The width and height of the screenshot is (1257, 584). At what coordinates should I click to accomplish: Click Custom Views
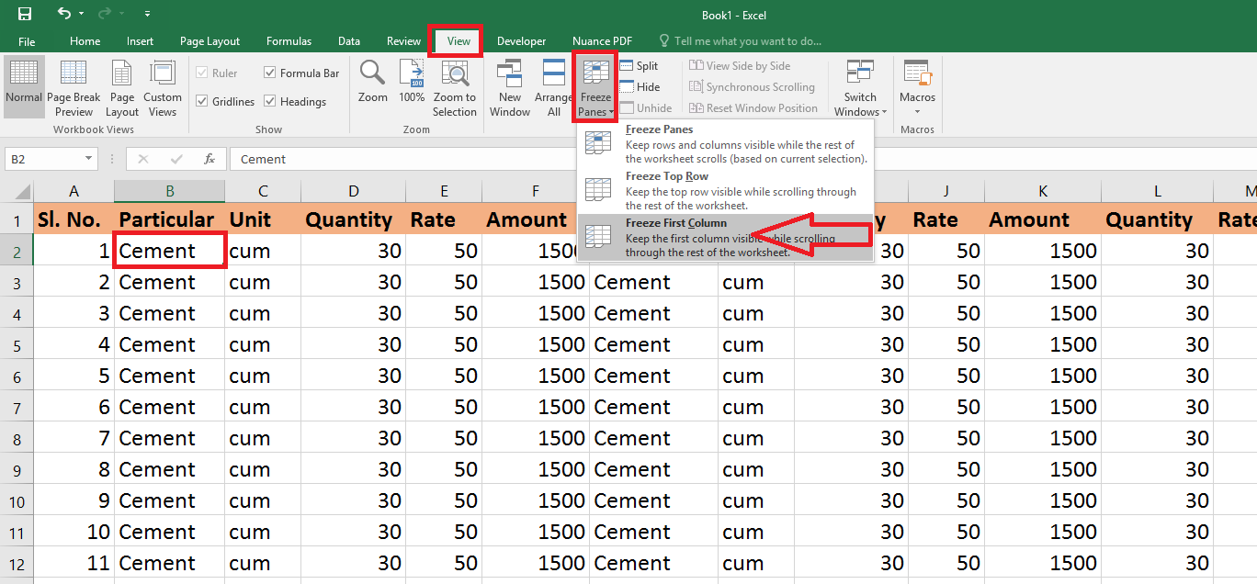163,86
